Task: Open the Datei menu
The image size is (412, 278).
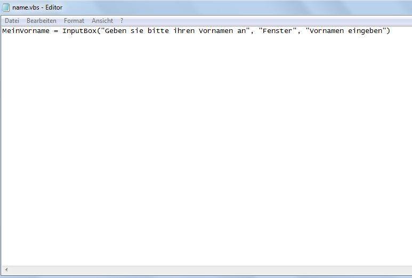Action: coord(12,21)
